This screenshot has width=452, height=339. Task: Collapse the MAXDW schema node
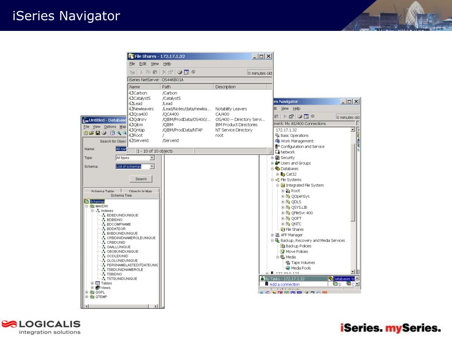(87, 206)
